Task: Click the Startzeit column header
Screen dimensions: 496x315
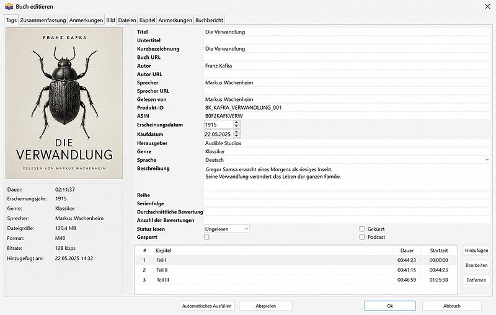Action: tap(439, 251)
